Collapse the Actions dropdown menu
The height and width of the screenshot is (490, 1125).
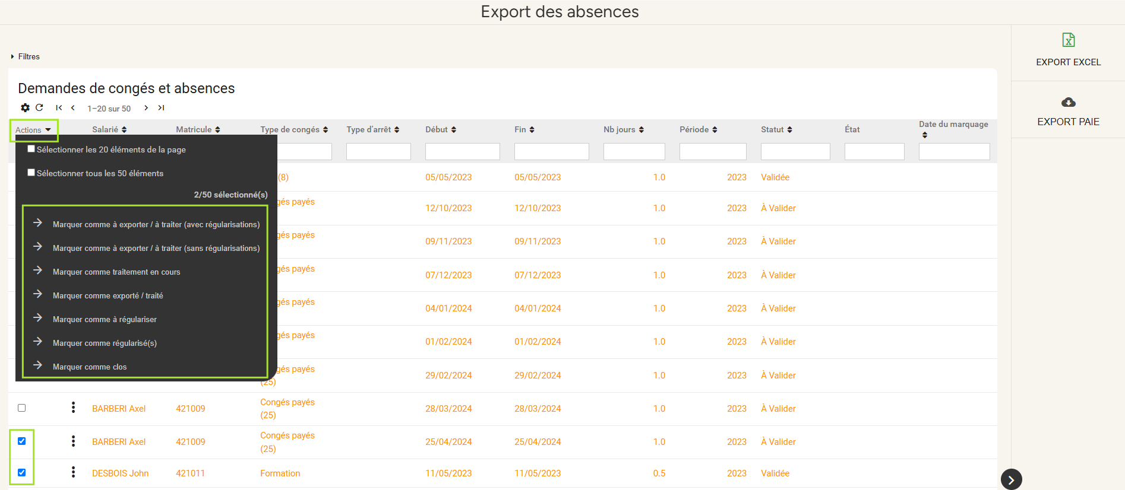tap(33, 130)
